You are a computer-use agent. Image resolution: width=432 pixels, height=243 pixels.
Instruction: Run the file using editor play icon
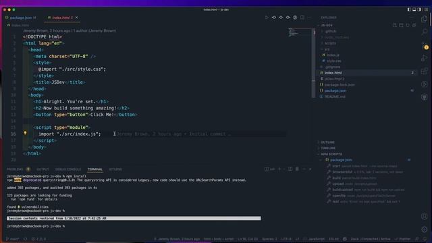[267, 18]
